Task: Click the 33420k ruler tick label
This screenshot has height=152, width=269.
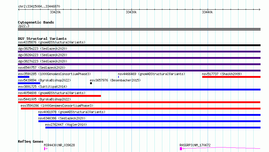Action: pos(55,12)
